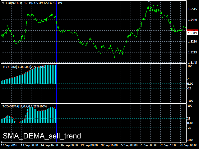Open the chart dropdown arrow beside EURNZD,H1
The height and width of the screenshot is (149, 199).
point(3,3)
